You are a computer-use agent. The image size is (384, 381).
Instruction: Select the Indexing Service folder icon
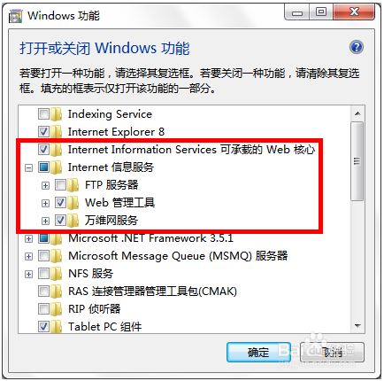56,114
